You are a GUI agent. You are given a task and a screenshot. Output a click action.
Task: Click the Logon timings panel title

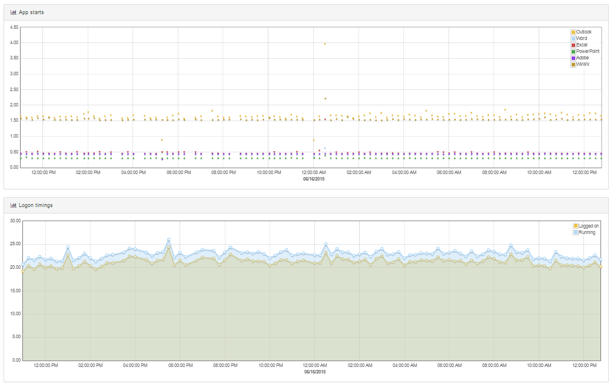36,205
